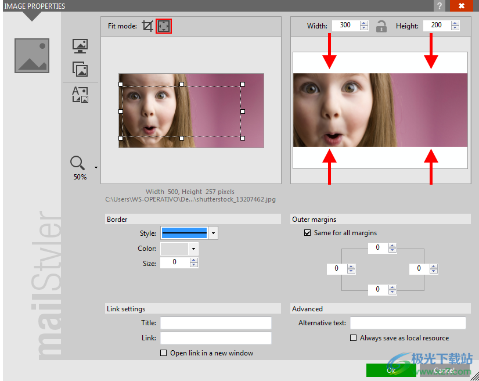Click the border color swatch
The height and width of the screenshot is (381, 479).
[174, 249]
